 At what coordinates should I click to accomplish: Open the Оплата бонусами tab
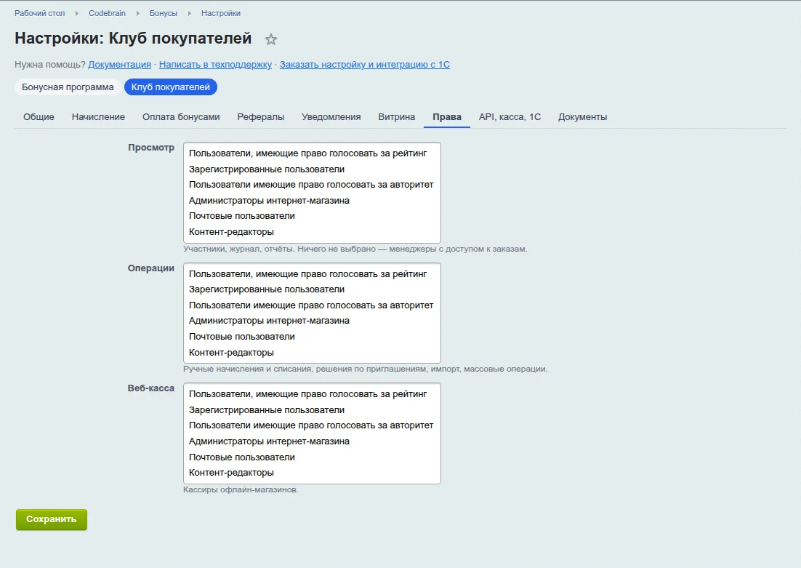click(x=181, y=116)
